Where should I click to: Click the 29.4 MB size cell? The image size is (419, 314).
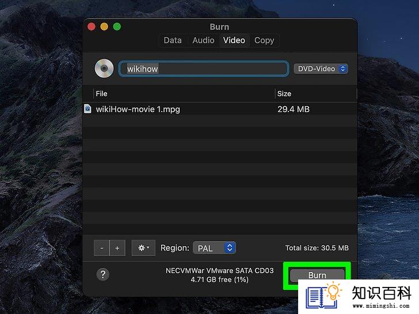tap(294, 109)
